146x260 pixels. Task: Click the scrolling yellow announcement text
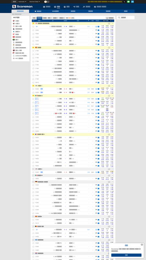(x=105, y=2)
